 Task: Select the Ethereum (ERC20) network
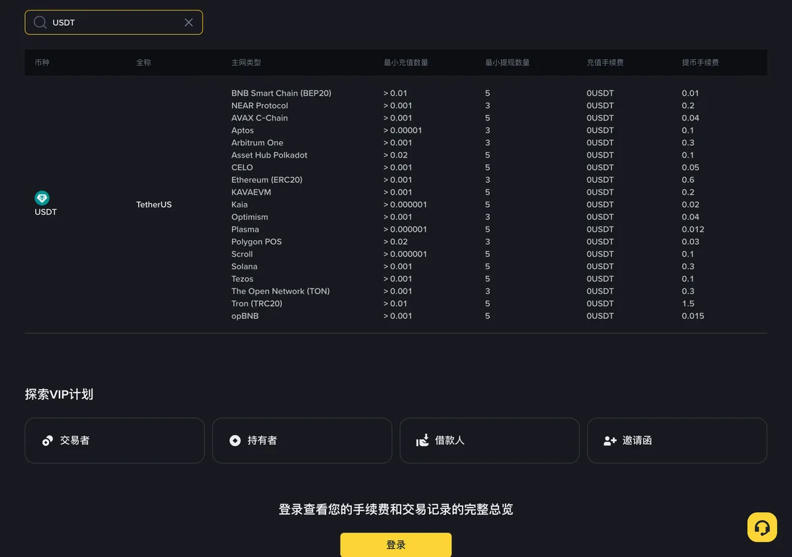(267, 180)
